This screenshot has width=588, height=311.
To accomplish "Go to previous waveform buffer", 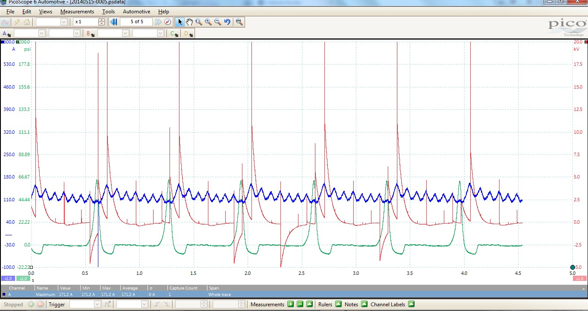I will click(x=114, y=22).
